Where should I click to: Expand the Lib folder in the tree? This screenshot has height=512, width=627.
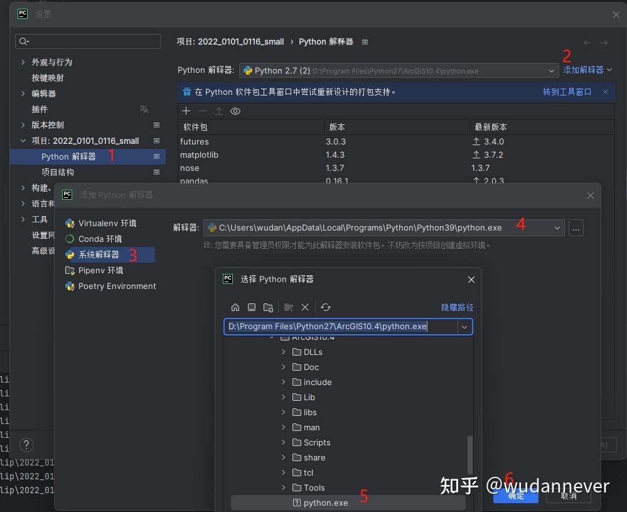284,397
